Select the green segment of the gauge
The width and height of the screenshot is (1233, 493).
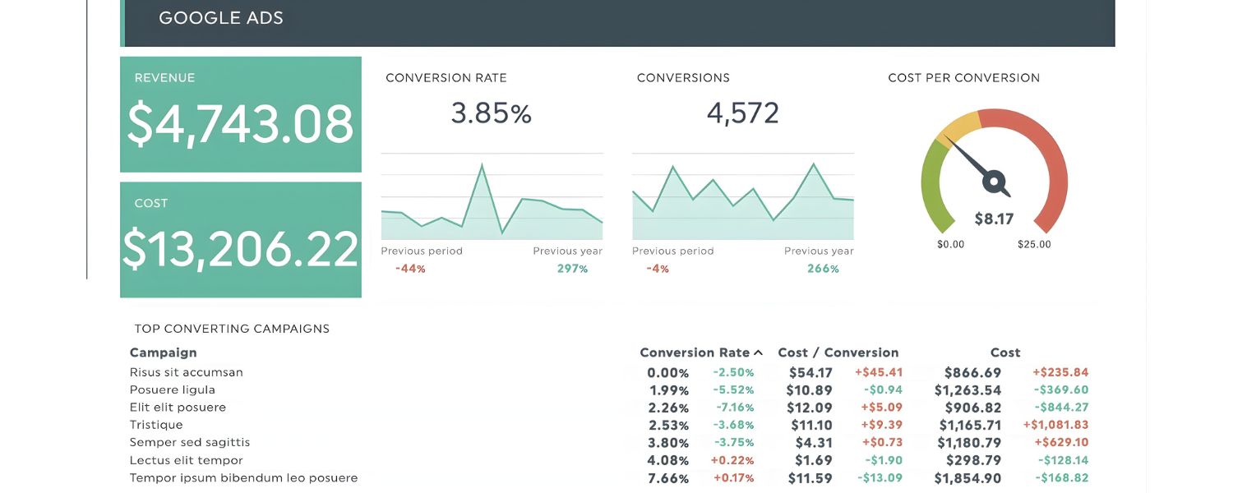[934, 185]
